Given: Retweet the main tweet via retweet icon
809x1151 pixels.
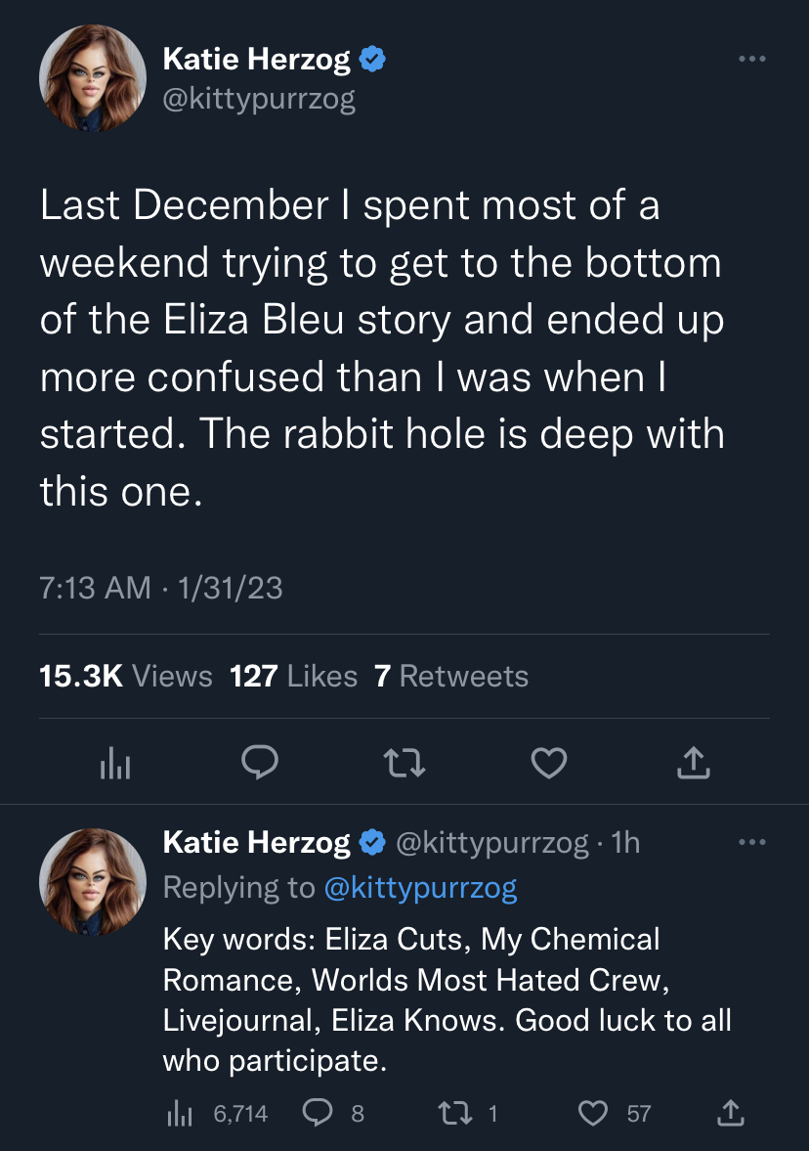Looking at the screenshot, I should (404, 763).
